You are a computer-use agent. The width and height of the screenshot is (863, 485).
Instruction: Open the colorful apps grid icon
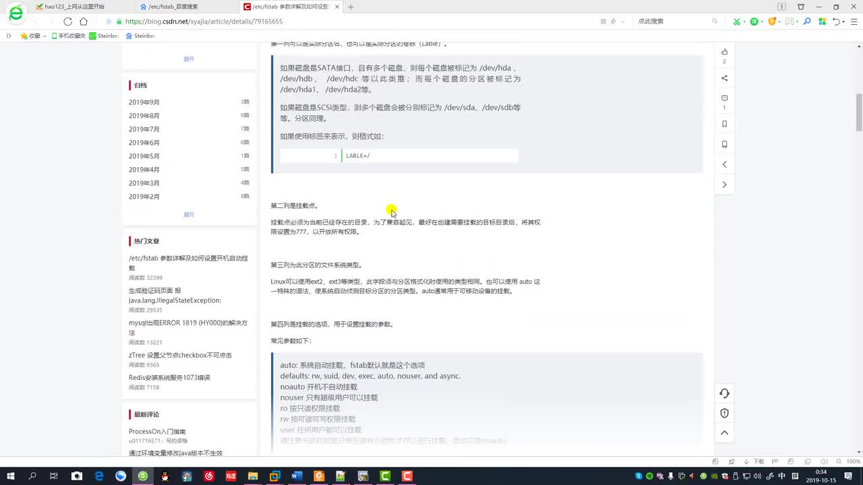[x=822, y=22]
